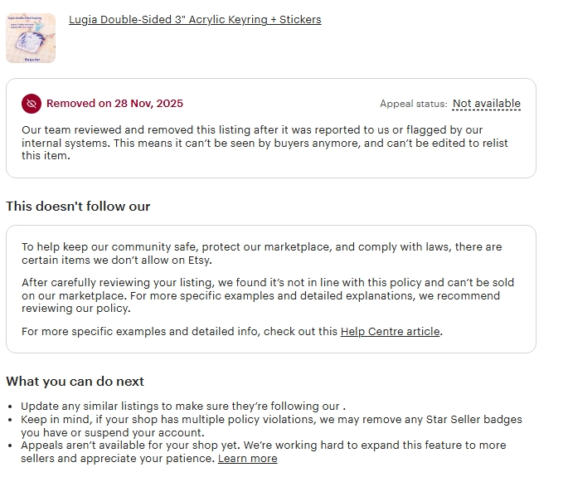
Task: Click the 'This doesn't follow our' heading
Action: pos(78,206)
